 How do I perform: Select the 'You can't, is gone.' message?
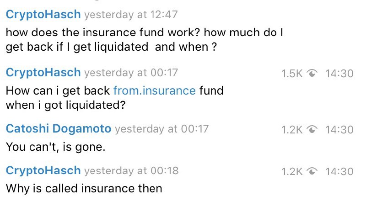click(x=55, y=147)
